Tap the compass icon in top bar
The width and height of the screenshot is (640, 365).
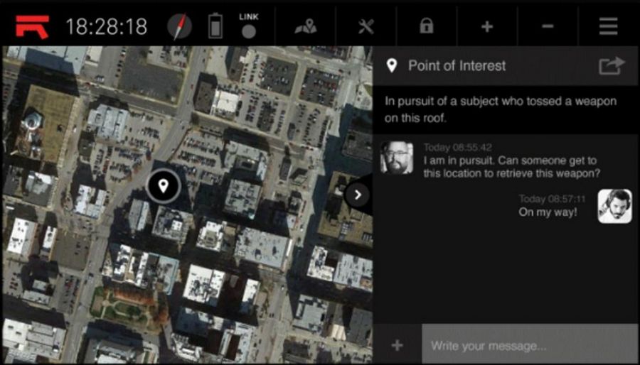179,27
